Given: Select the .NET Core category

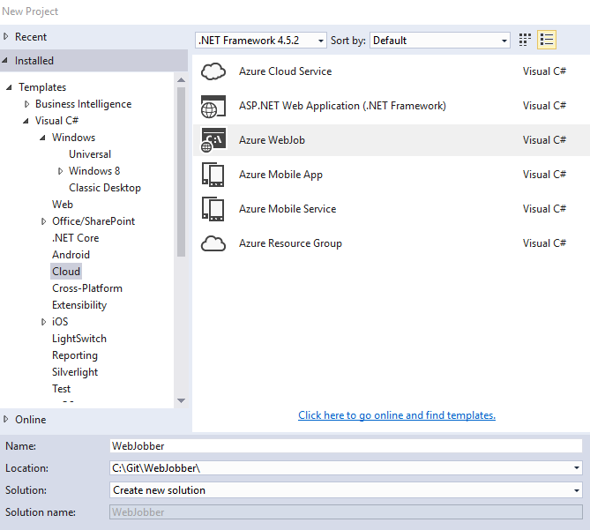Looking at the screenshot, I should (75, 238).
